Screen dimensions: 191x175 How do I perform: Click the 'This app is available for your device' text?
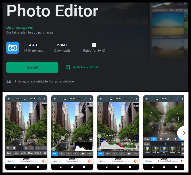pos(44,81)
